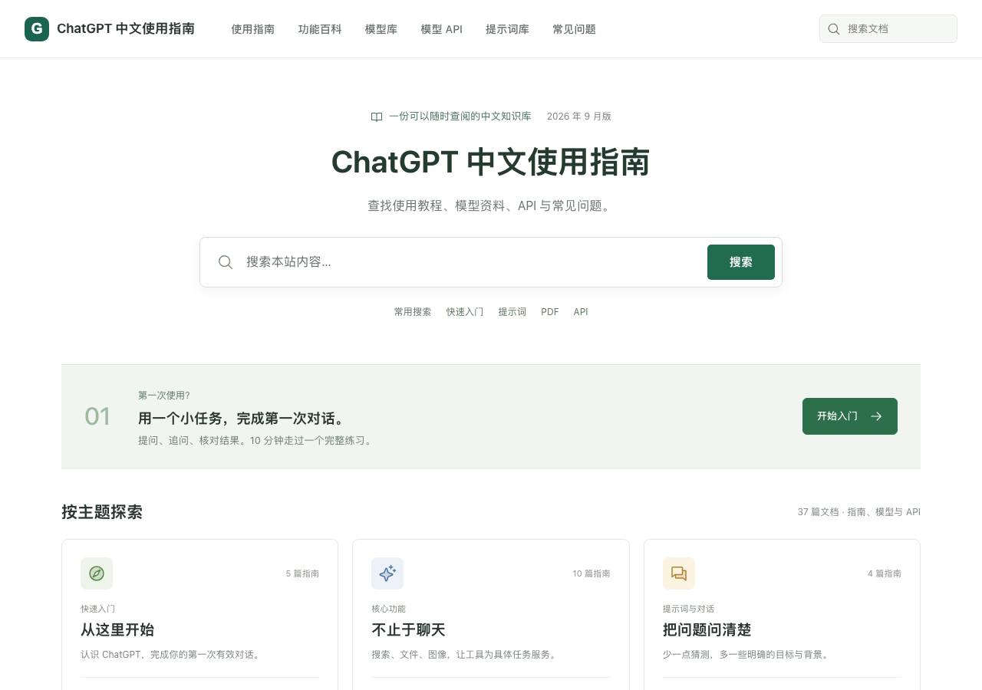Open the 使用指南 nav item
Viewport: 982px width, 690px height.
click(253, 29)
